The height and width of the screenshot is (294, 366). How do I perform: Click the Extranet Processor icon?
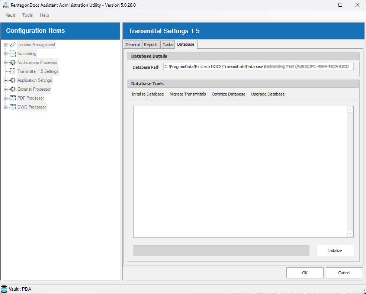tap(13, 89)
